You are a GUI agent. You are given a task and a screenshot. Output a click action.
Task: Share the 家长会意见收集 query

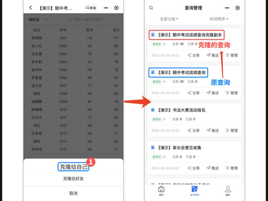point(194,168)
